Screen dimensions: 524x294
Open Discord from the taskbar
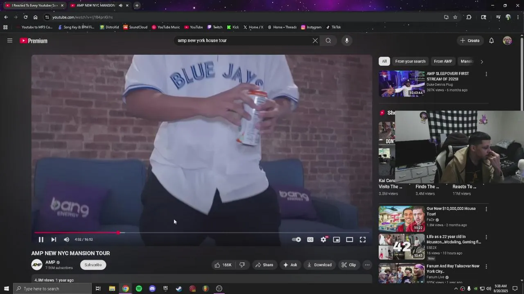pyautogui.click(x=152, y=289)
